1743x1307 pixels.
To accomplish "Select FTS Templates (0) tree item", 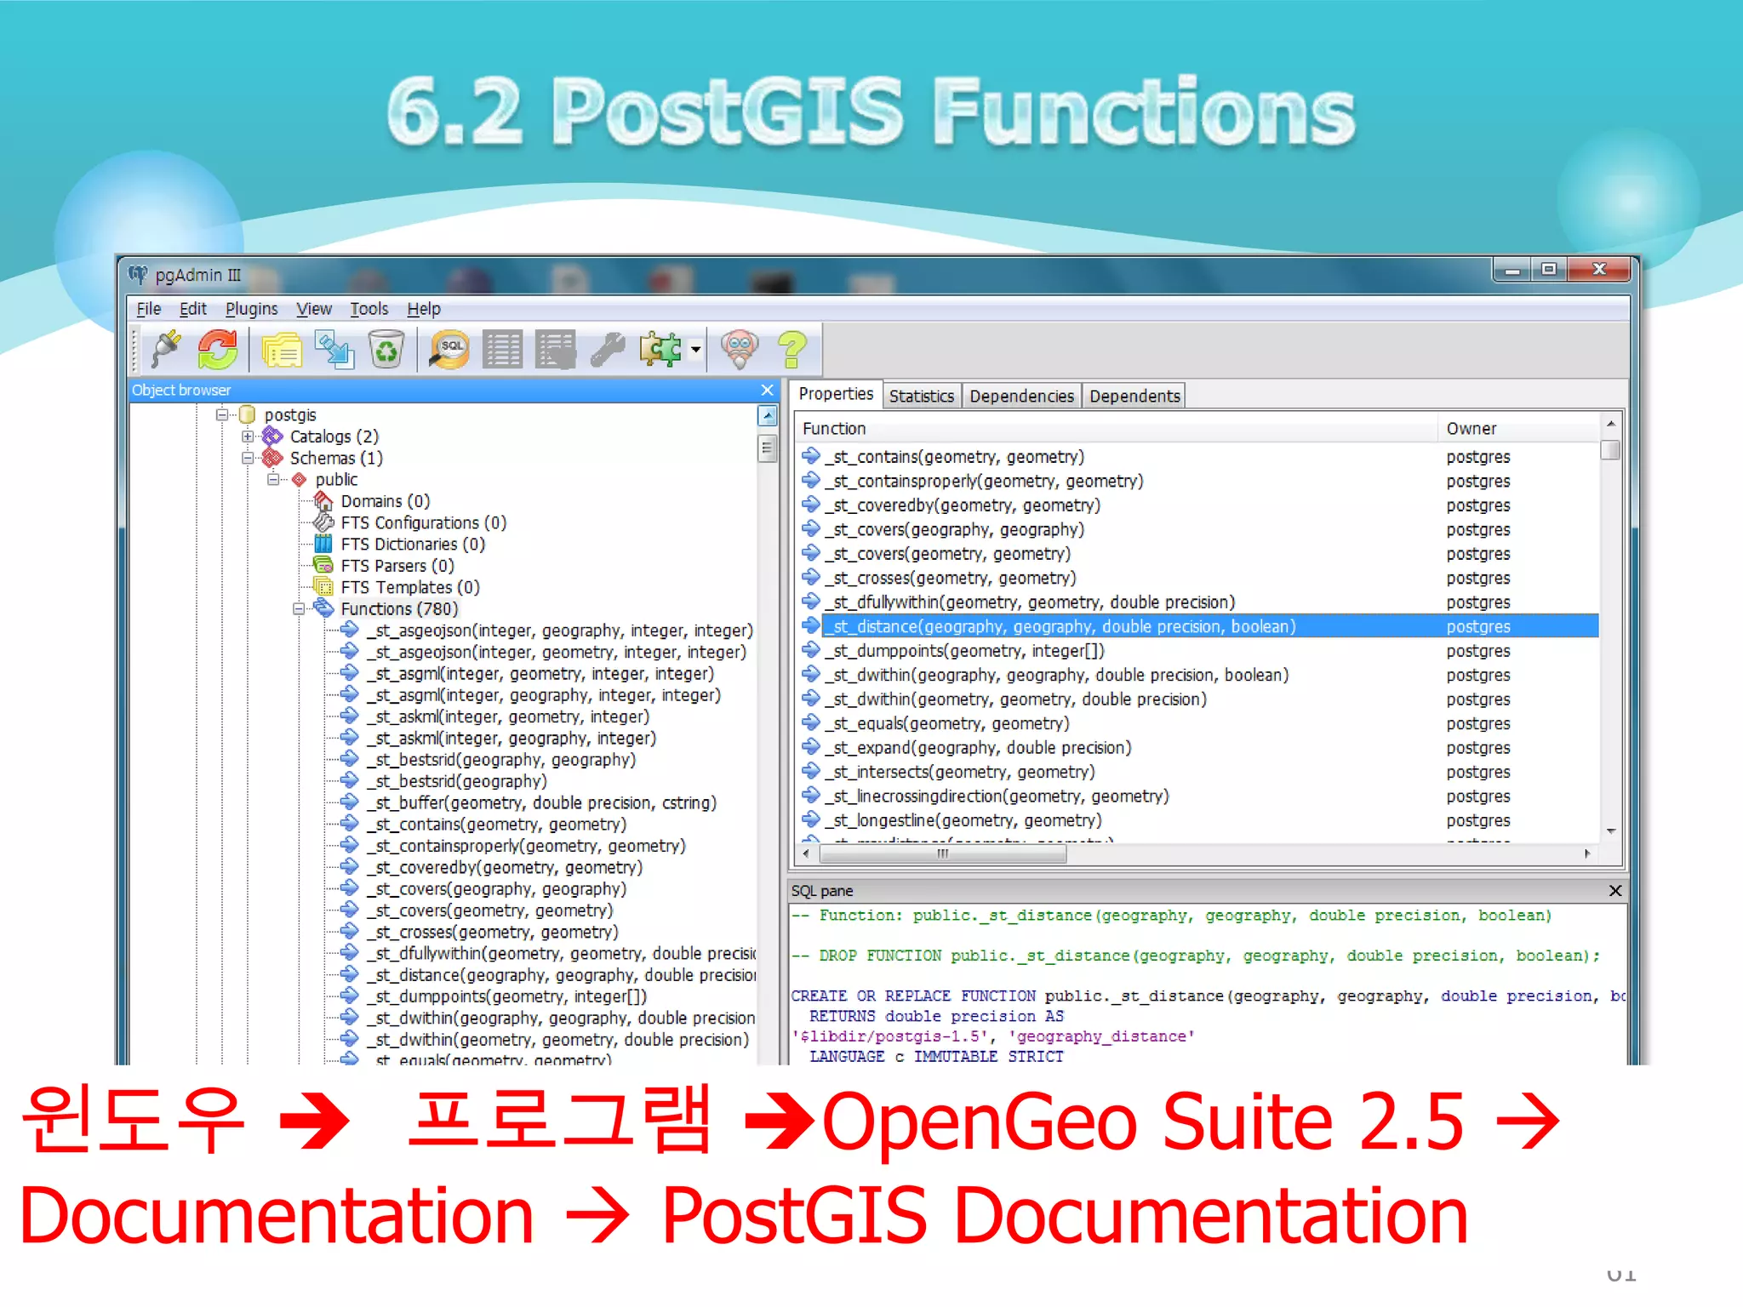I will (x=410, y=587).
